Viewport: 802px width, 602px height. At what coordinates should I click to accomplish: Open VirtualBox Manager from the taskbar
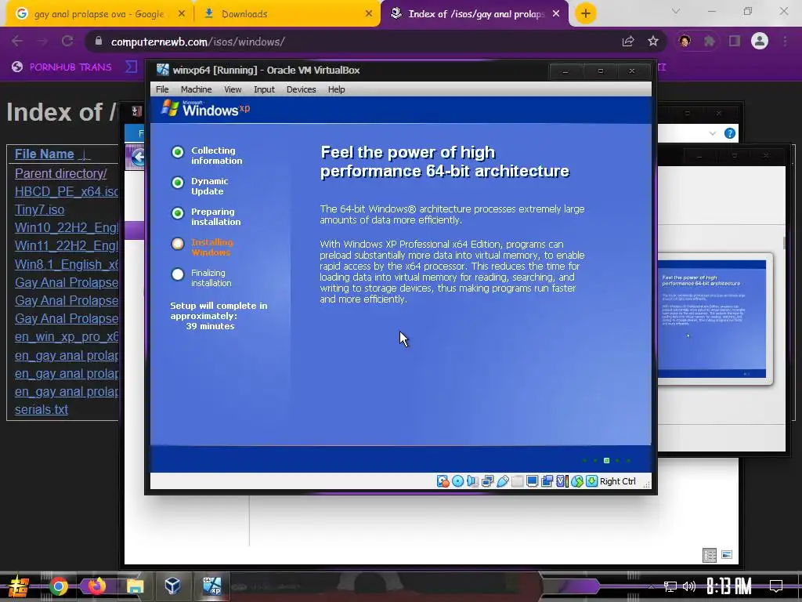point(173,586)
